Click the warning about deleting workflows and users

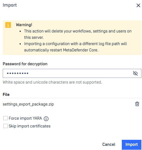coord(78,34)
